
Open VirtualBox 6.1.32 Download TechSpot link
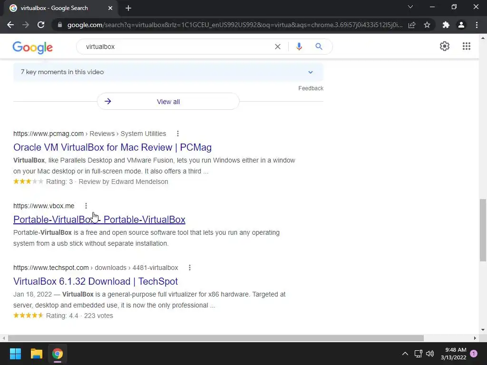click(95, 281)
